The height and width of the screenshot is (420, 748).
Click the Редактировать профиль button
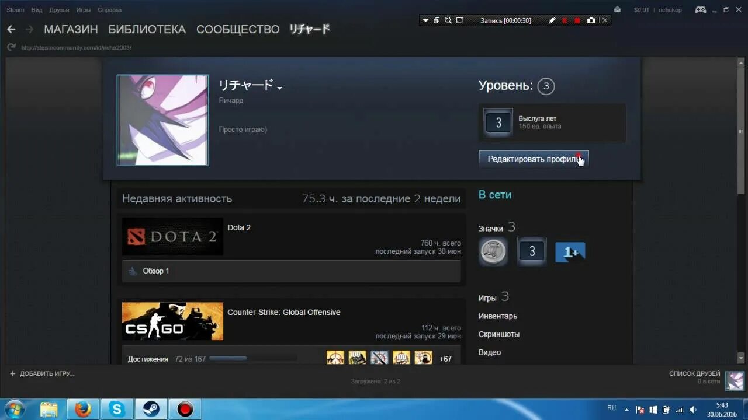pos(534,159)
